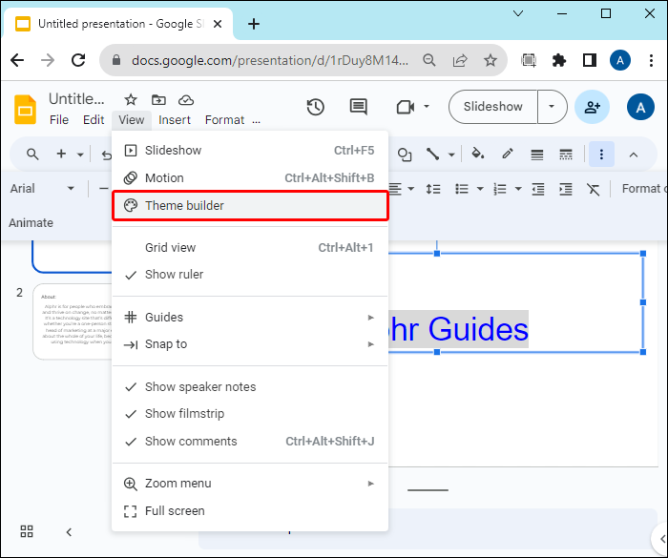Click the fill color bucket icon
The image size is (668, 558).
[x=477, y=154]
